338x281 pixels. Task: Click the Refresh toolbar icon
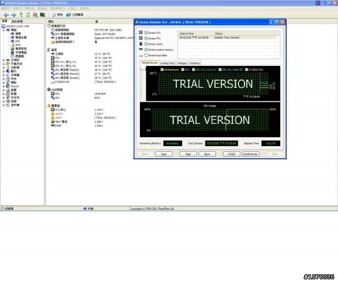[28, 15]
